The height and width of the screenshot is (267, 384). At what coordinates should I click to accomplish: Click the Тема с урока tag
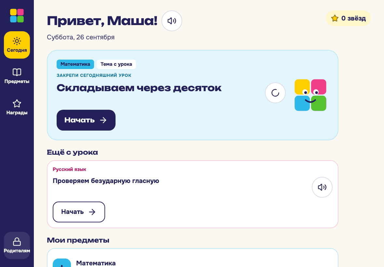coord(116,64)
